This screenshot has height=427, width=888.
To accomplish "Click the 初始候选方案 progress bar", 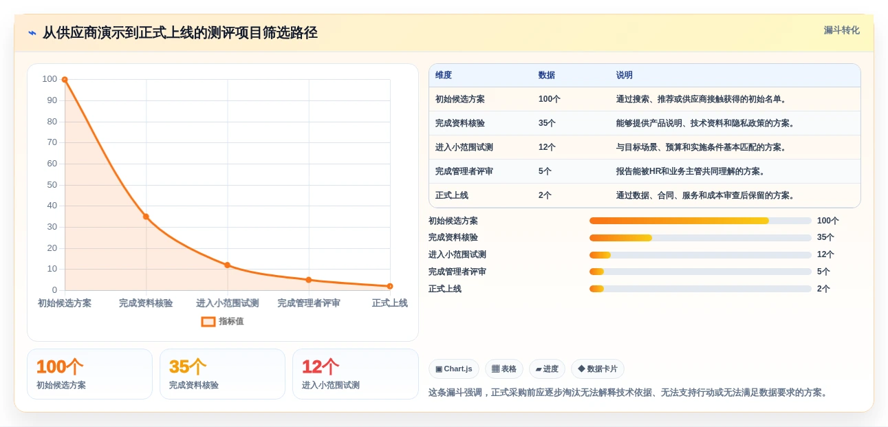I will tap(700, 221).
